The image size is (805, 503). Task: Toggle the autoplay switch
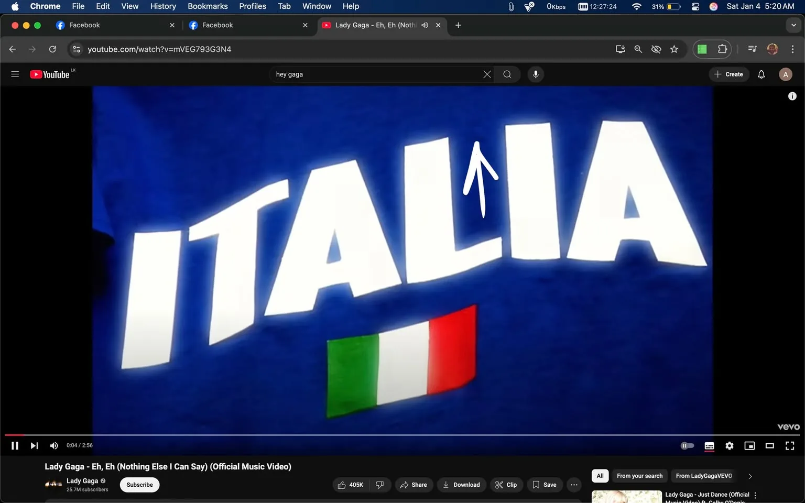click(x=687, y=445)
